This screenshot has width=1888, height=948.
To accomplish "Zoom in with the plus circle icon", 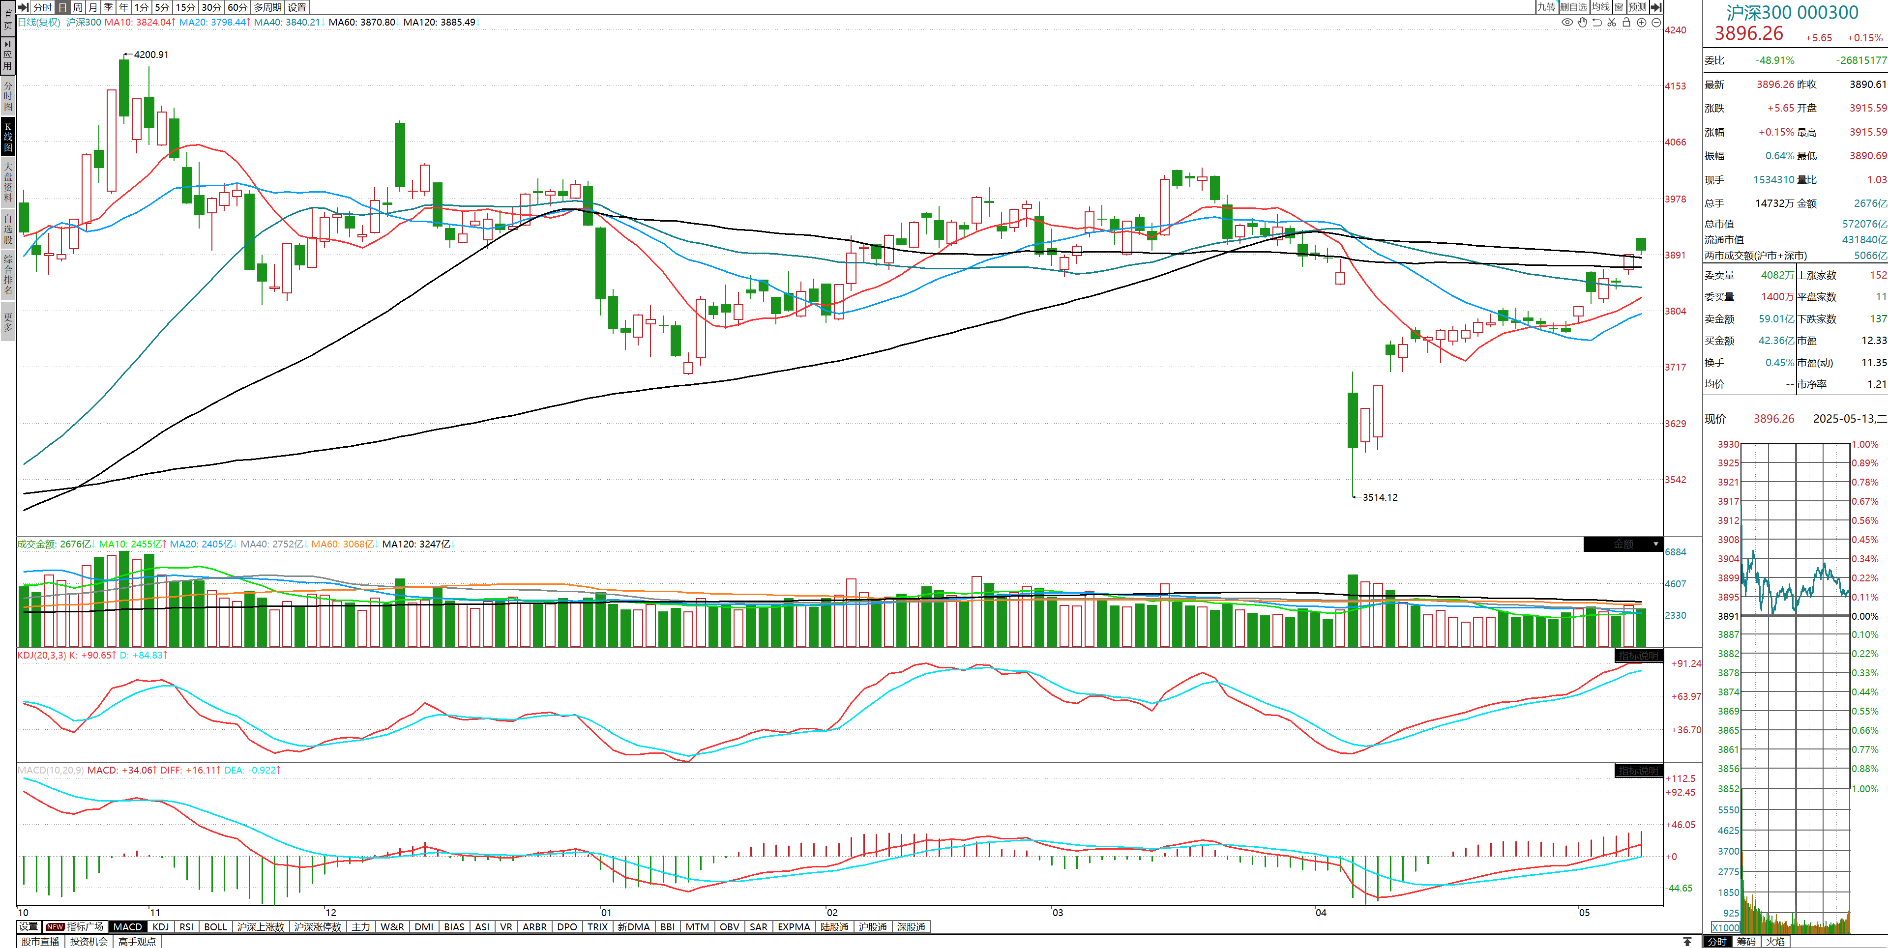I will (x=1642, y=22).
